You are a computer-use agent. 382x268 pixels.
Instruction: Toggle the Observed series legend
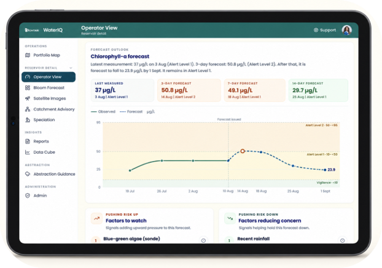click(103, 112)
